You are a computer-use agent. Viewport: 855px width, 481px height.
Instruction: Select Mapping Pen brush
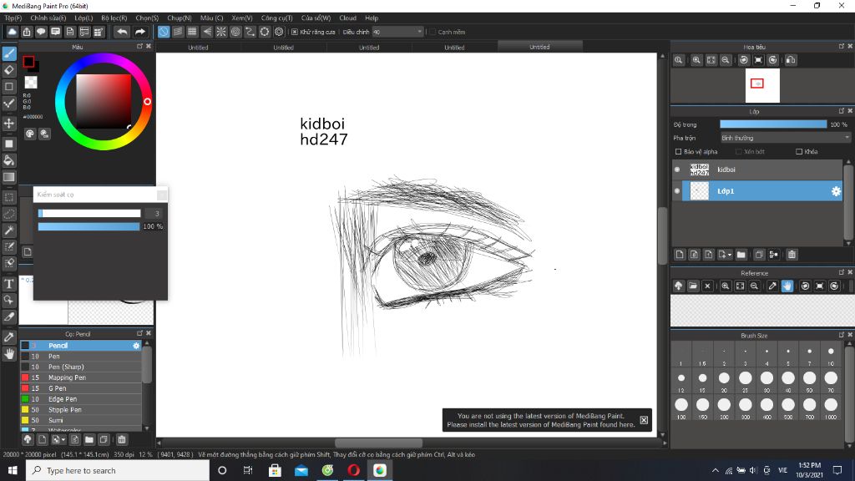[81, 377]
